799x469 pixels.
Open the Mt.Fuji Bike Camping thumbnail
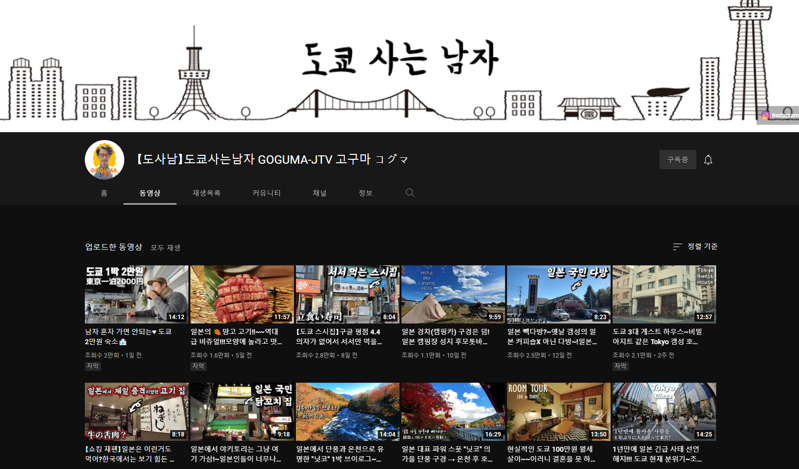453,294
